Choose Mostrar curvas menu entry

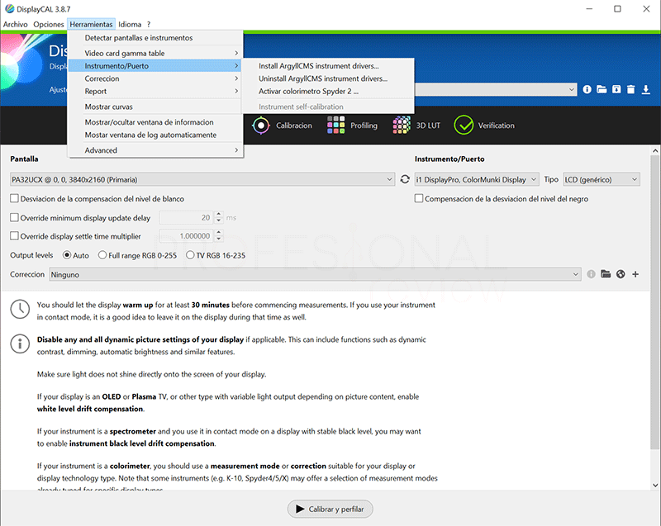(x=155, y=107)
